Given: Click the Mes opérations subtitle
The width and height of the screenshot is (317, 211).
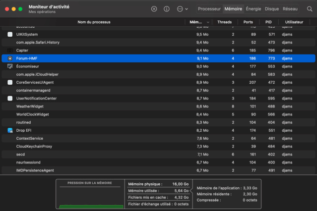Looking at the screenshot, I should pos(42,12).
